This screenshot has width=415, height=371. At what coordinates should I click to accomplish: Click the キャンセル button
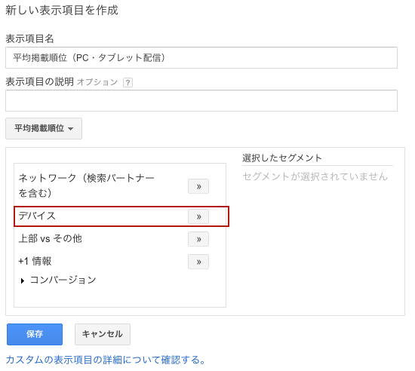pyautogui.click(x=103, y=334)
